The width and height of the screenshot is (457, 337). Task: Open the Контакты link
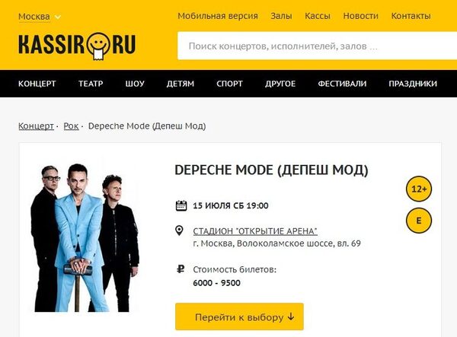click(x=411, y=16)
